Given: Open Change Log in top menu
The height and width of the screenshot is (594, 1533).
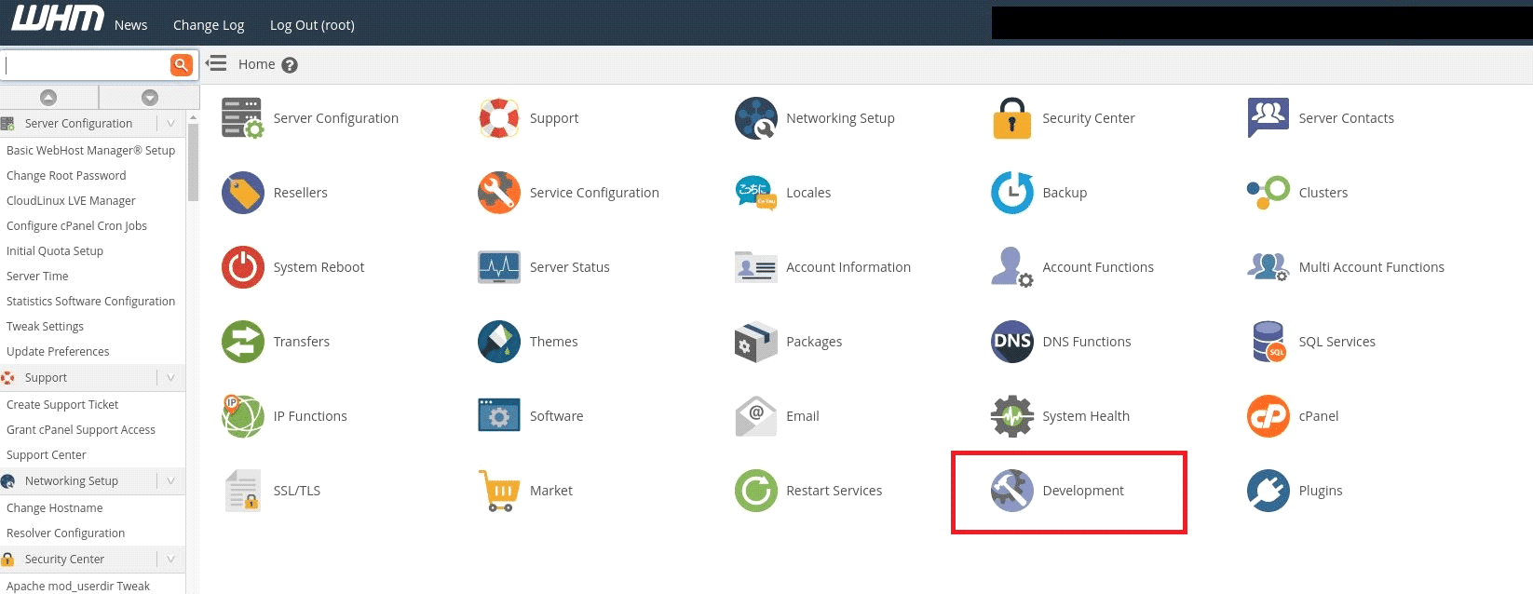Looking at the screenshot, I should pyautogui.click(x=209, y=25).
